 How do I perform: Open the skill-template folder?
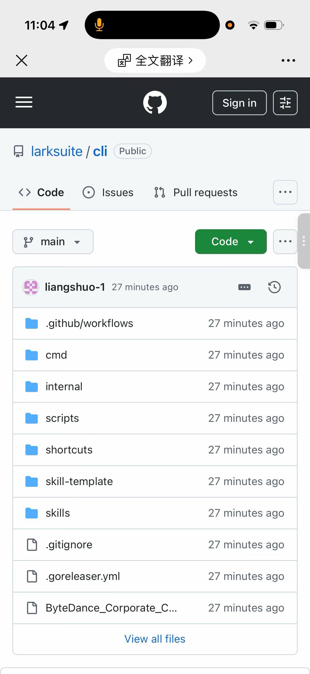point(79,481)
